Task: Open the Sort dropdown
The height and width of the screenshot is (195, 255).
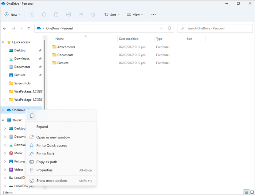Action: (x=112, y=15)
